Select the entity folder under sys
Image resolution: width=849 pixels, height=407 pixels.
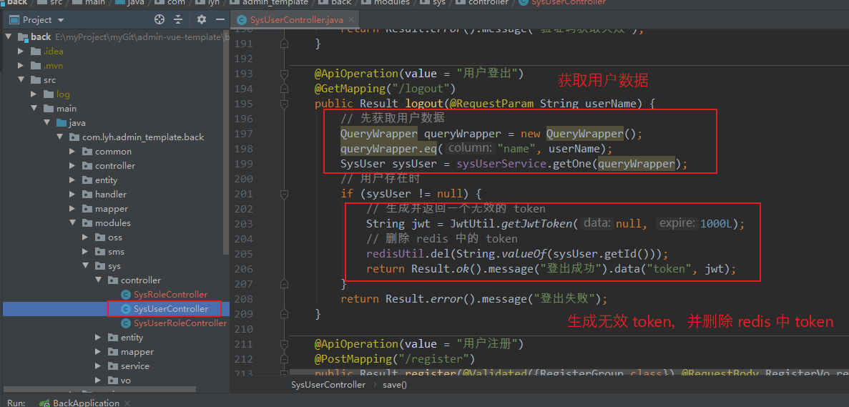132,338
